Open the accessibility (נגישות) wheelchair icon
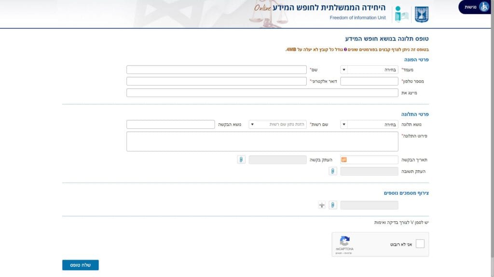494x277 pixels. (x=484, y=7)
